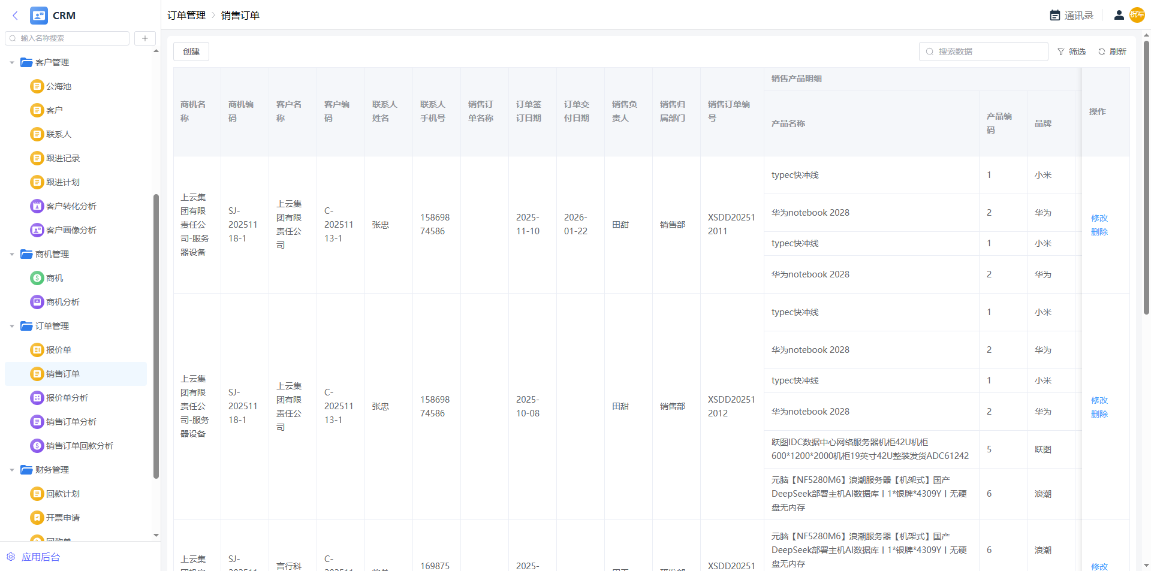Click 删除 for order XSDD202512012
1151x571 pixels.
point(1099,414)
